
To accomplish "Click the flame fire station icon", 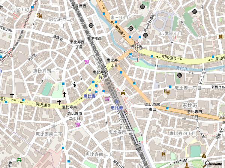I will pos(163,154).
